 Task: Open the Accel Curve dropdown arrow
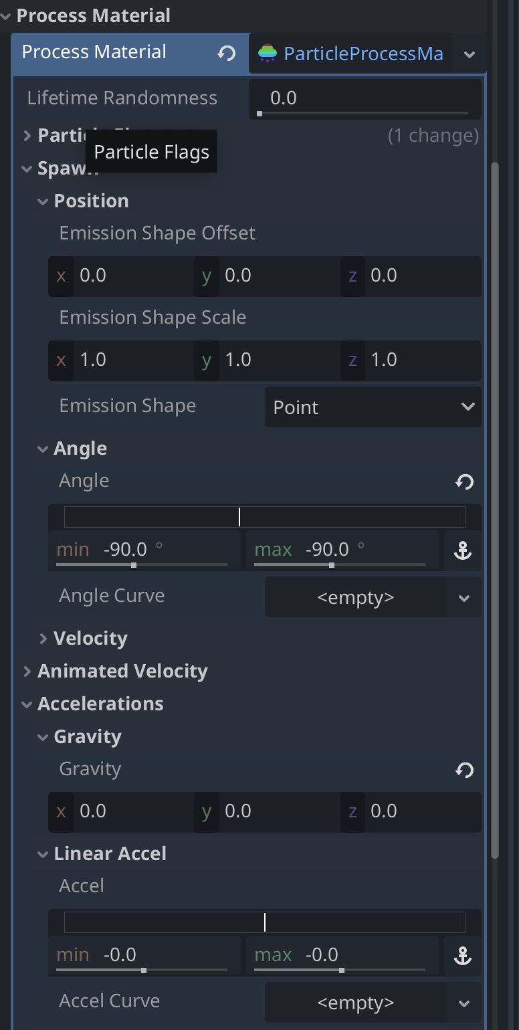tap(465, 1003)
